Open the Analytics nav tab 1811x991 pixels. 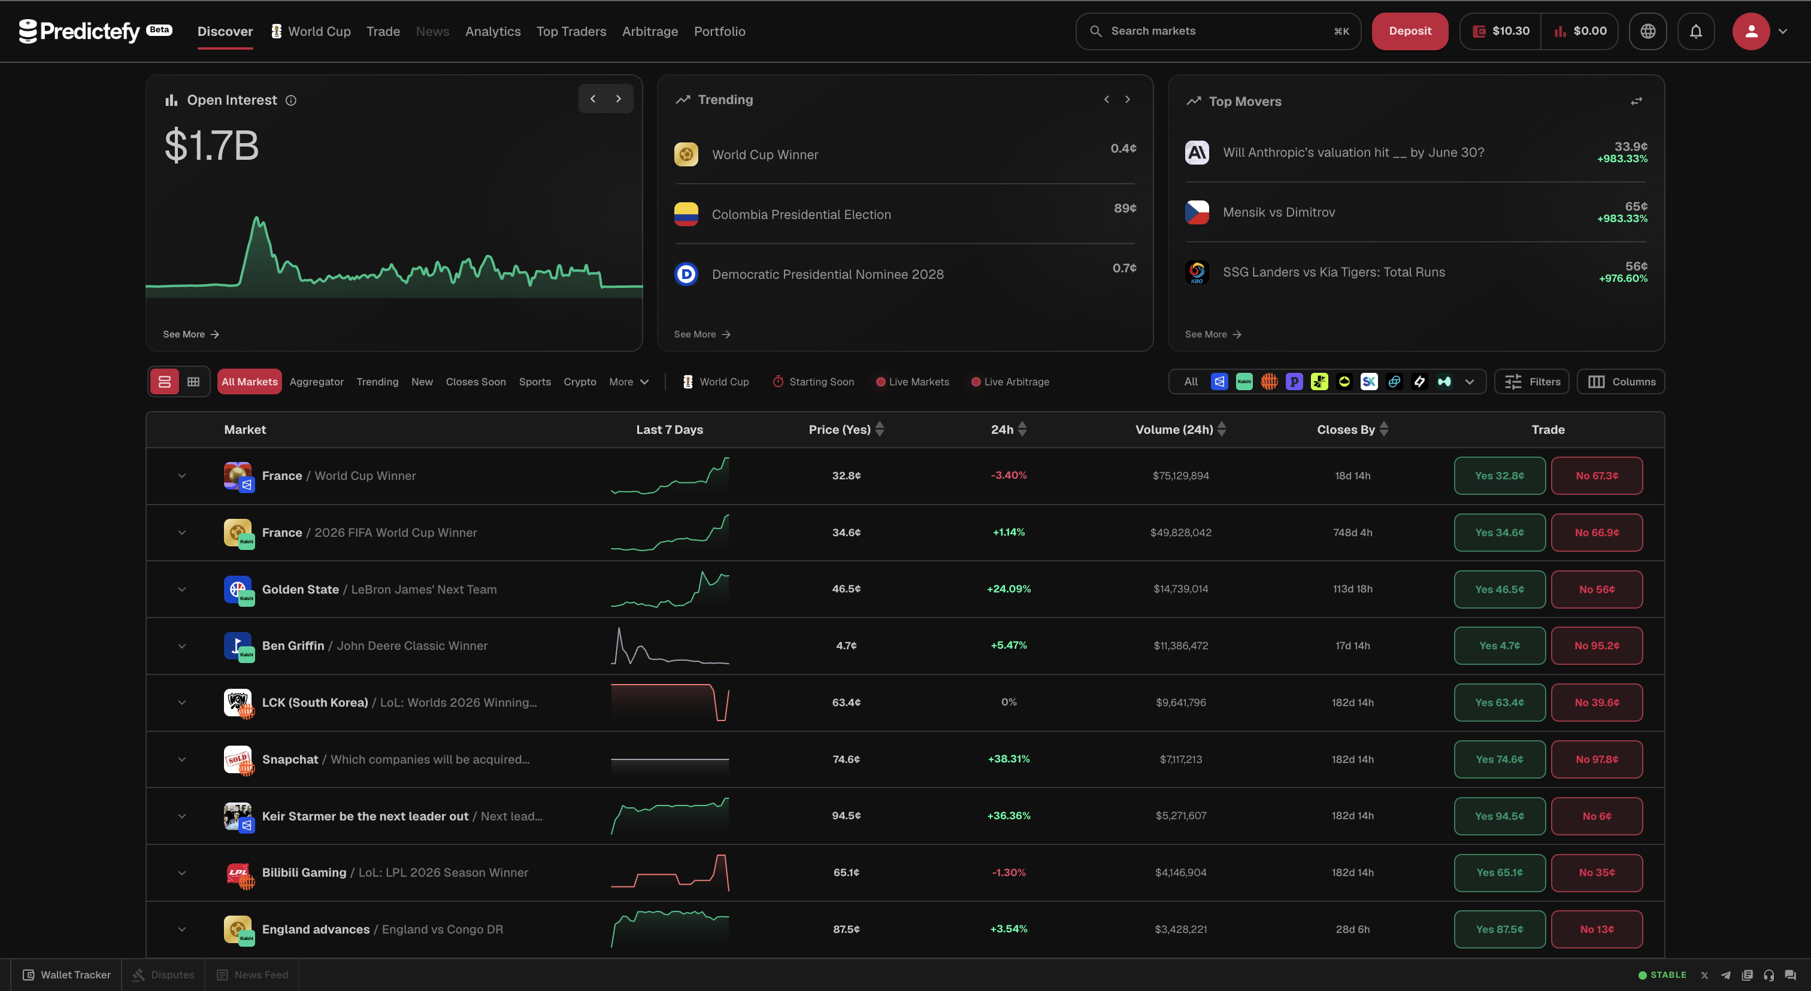point(493,31)
